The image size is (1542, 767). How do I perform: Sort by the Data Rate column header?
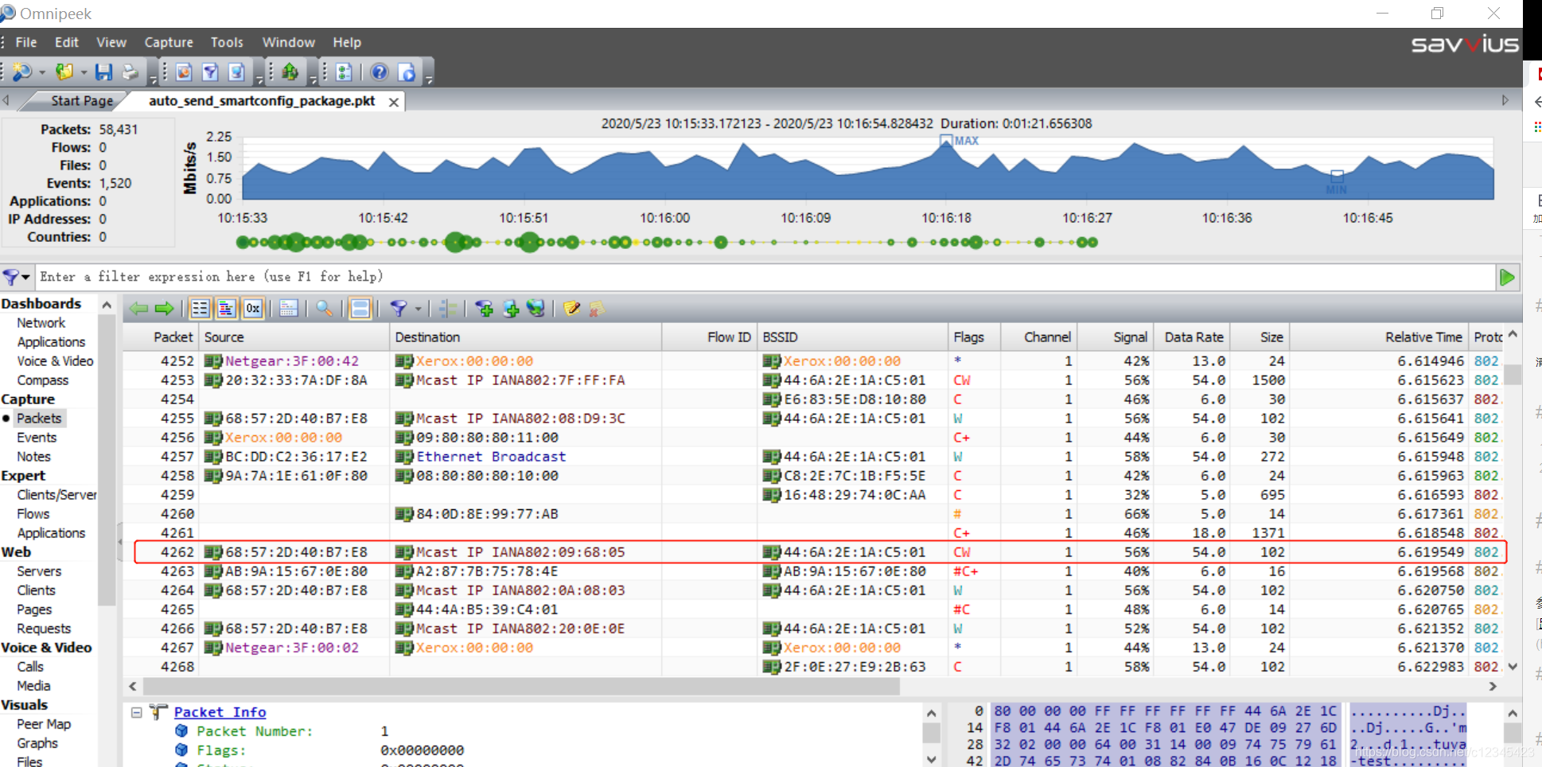[1193, 337]
